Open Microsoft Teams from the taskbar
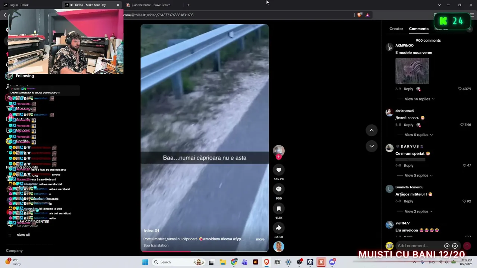 click(x=244, y=262)
